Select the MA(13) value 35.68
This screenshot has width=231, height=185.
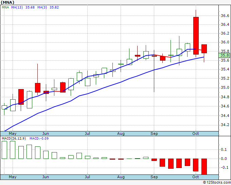30,7
